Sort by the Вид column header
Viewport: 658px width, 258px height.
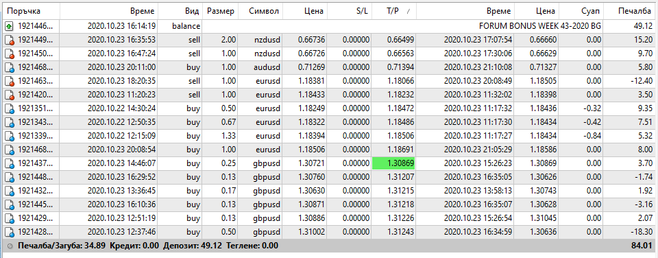click(x=180, y=12)
